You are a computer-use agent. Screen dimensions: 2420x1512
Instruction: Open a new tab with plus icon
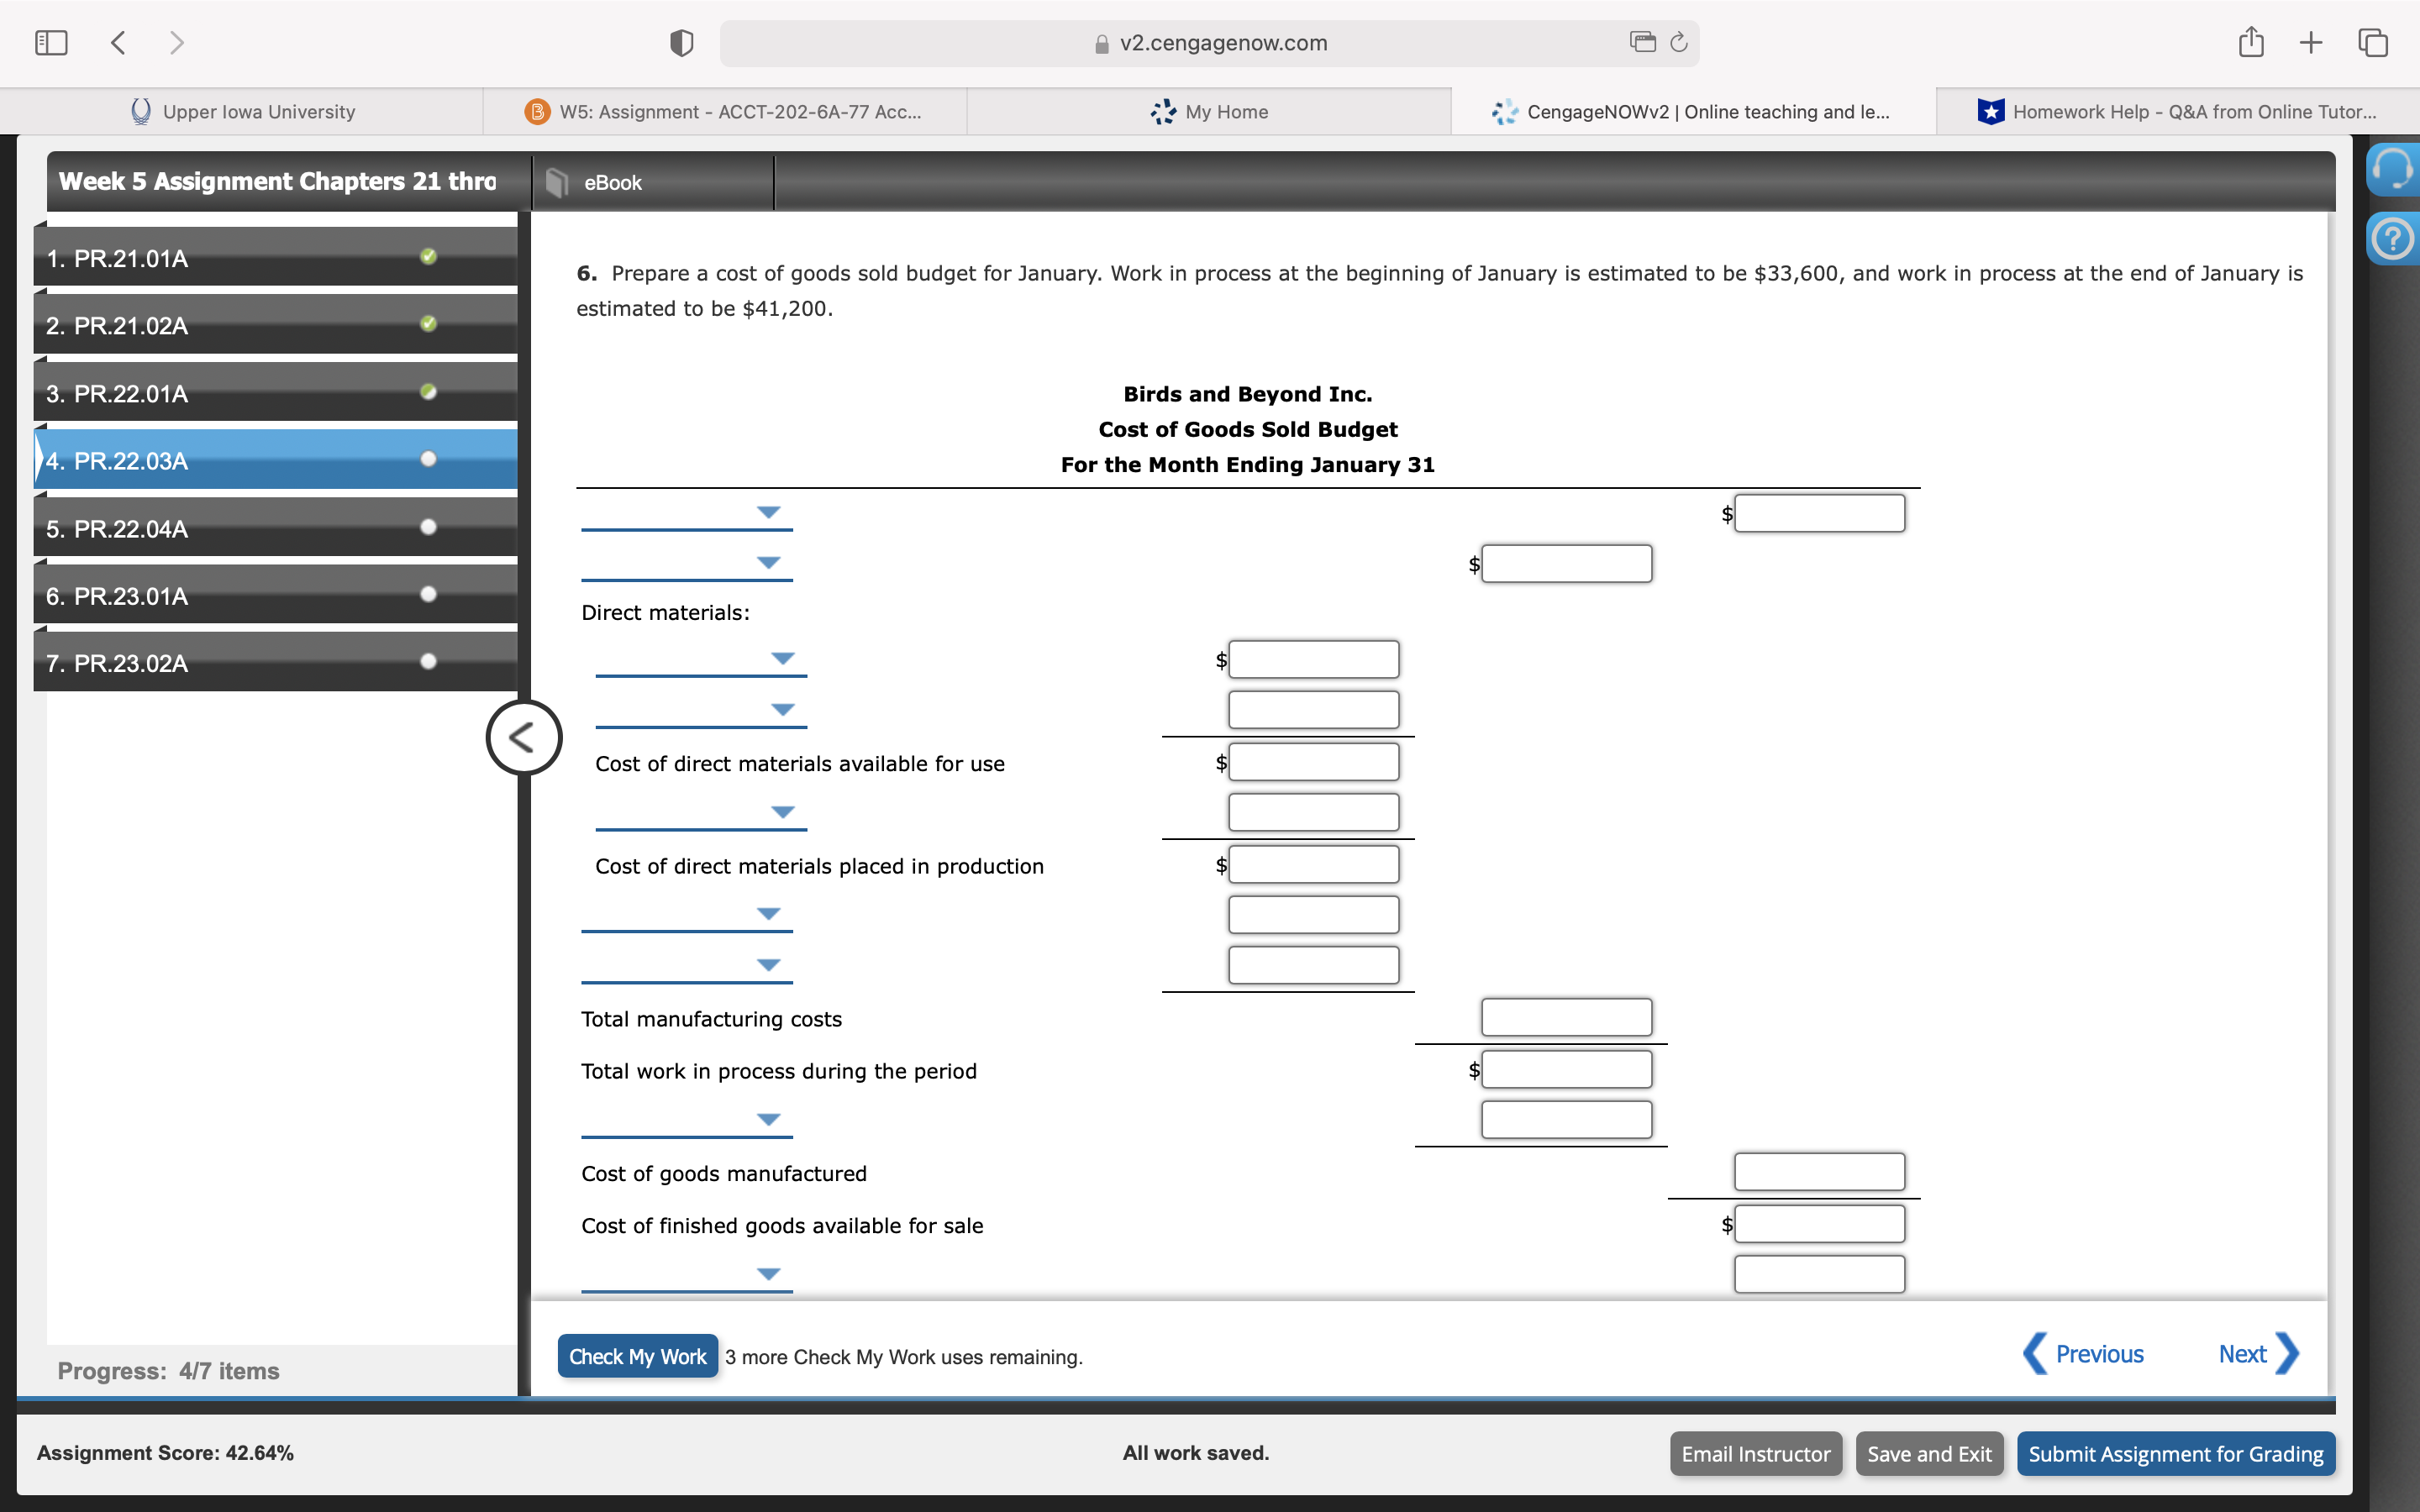[x=2310, y=43]
